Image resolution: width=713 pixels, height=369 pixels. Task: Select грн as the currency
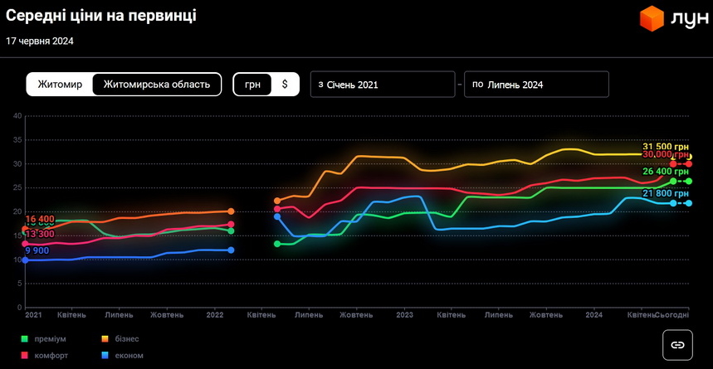252,84
